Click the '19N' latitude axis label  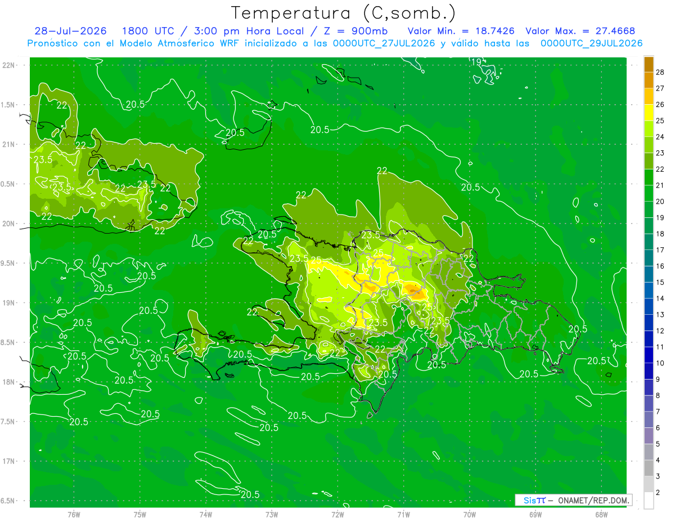[x=8, y=303]
